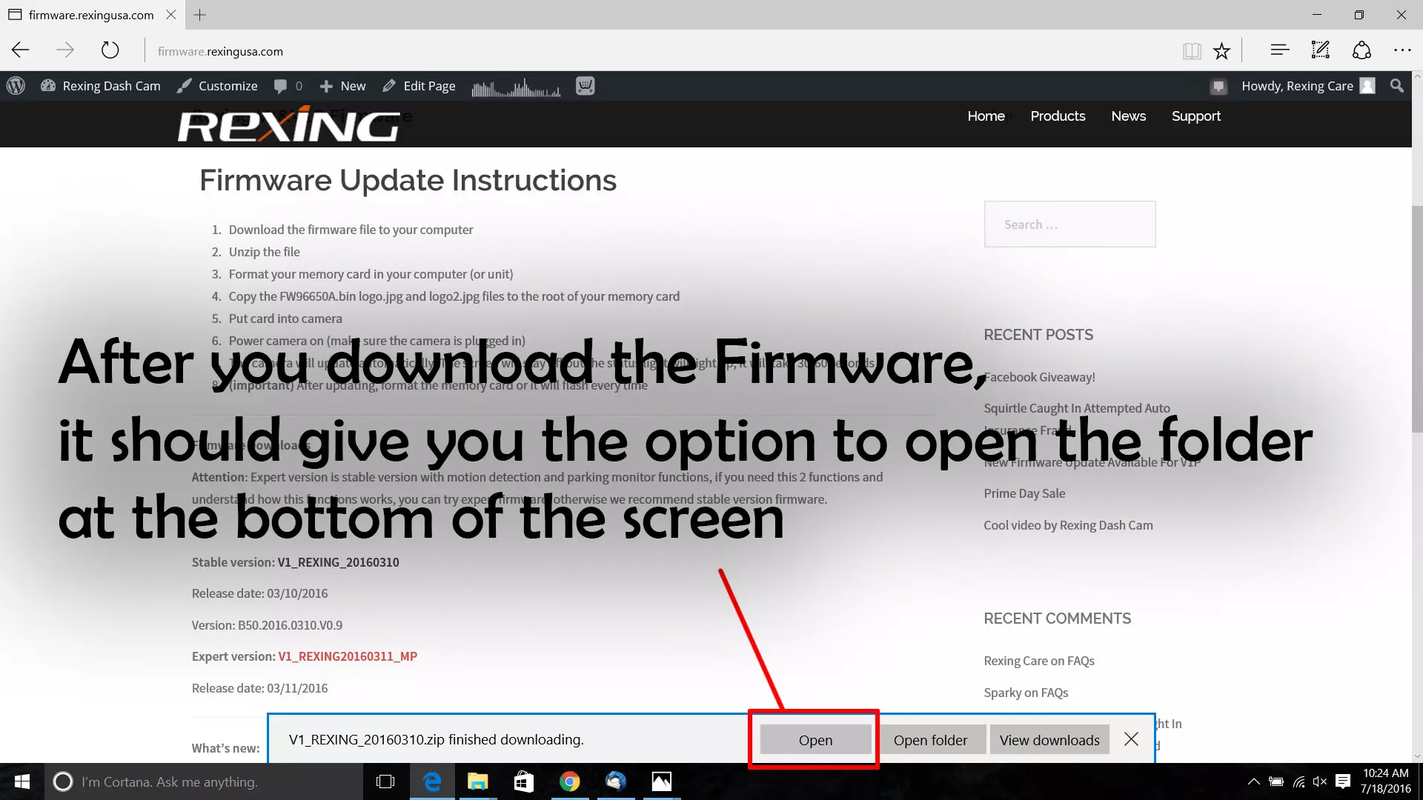The height and width of the screenshot is (800, 1423).
Task: Open Products in site navigation
Action: click(1058, 116)
